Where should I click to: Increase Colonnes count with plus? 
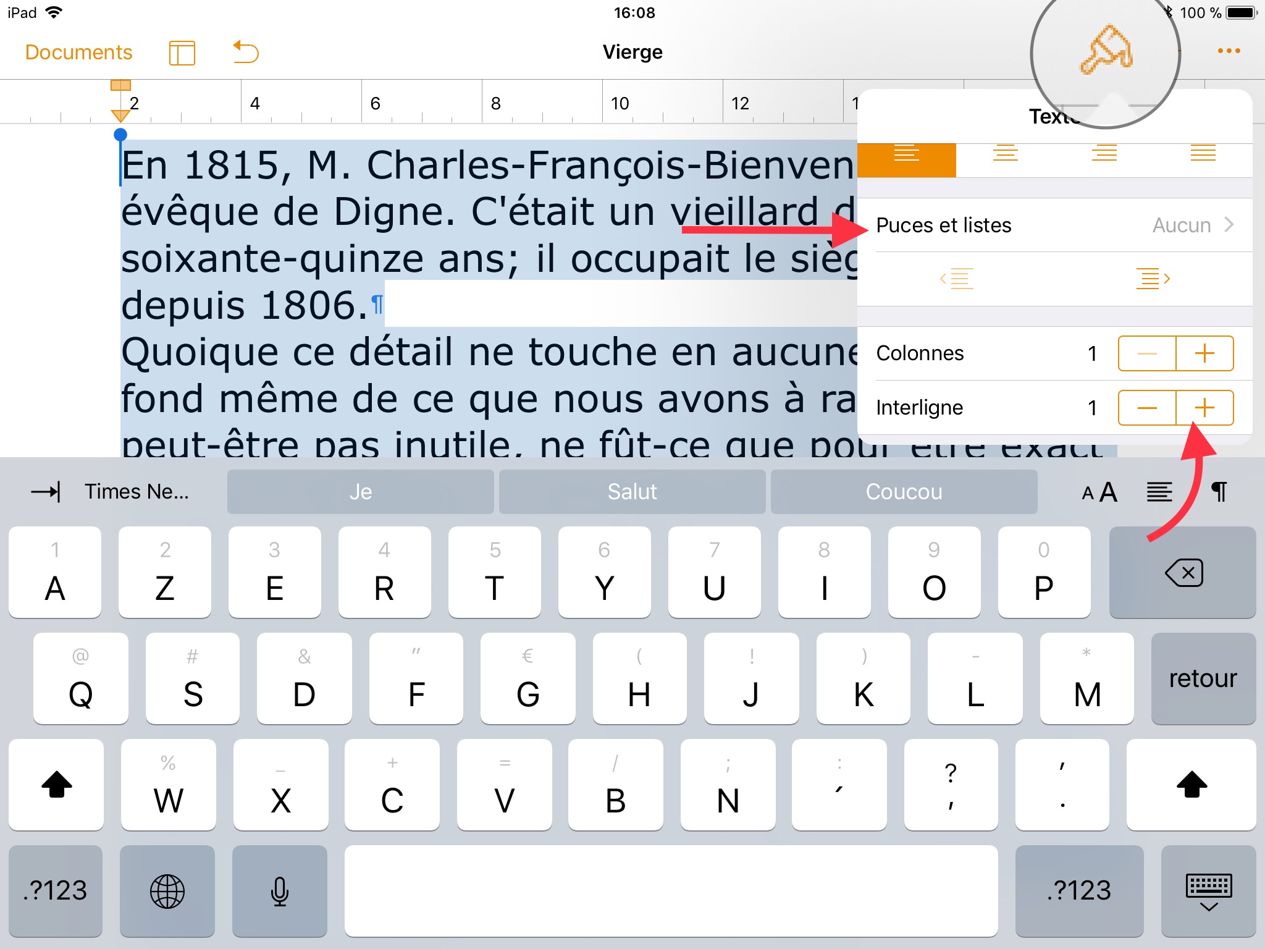pyautogui.click(x=1204, y=353)
